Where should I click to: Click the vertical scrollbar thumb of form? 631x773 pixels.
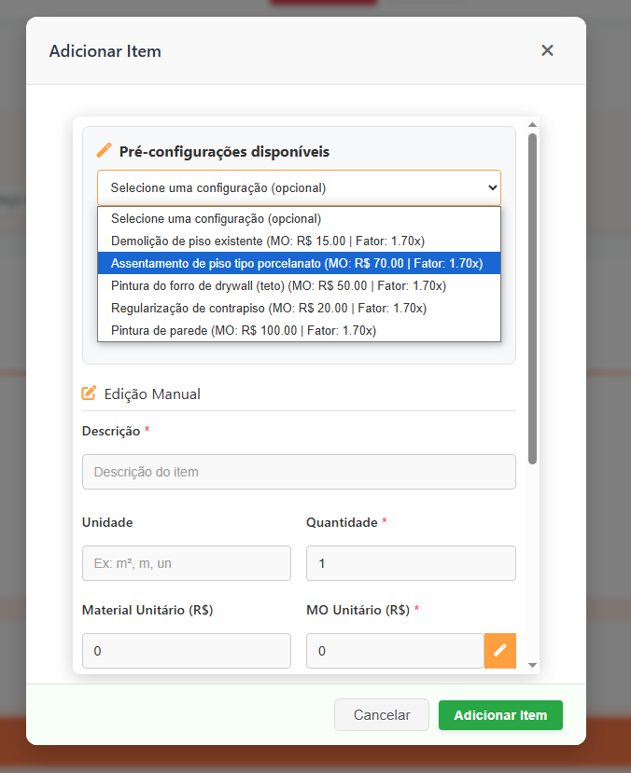(x=532, y=298)
